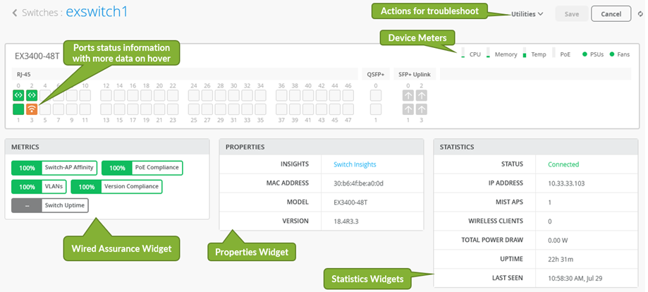Image resolution: width=648 pixels, height=292 pixels.
Task: Click the Save button
Action: coord(571,14)
